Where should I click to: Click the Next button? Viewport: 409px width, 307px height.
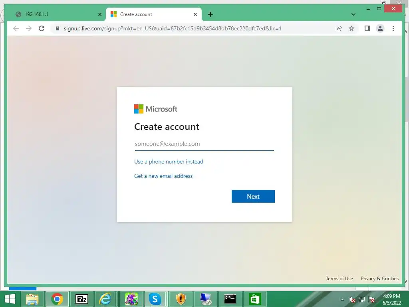(x=253, y=196)
